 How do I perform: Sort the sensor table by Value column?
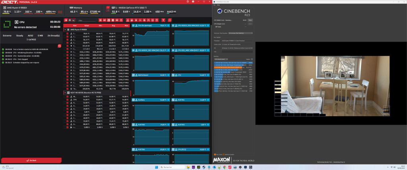point(87,26)
